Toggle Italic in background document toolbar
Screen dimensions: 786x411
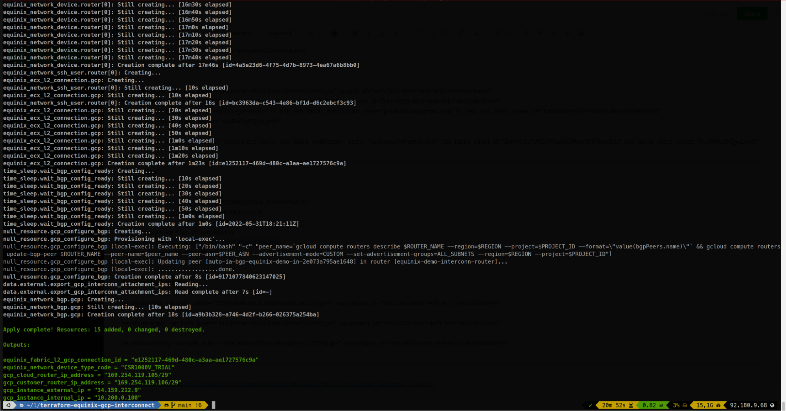[x=368, y=34]
